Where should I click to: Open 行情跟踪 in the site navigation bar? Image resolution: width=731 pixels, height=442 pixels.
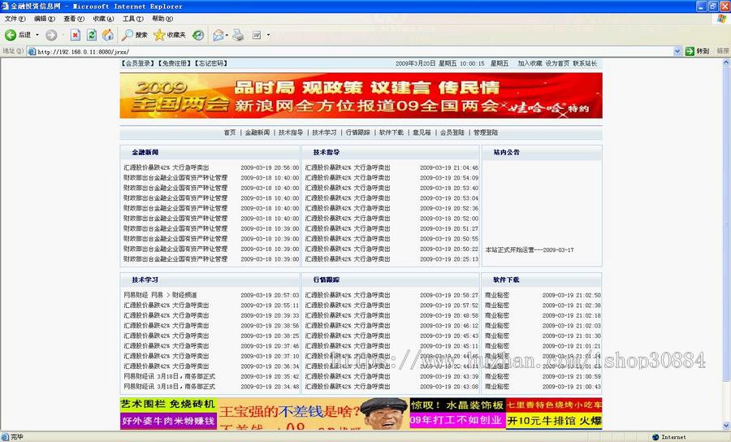click(x=358, y=132)
